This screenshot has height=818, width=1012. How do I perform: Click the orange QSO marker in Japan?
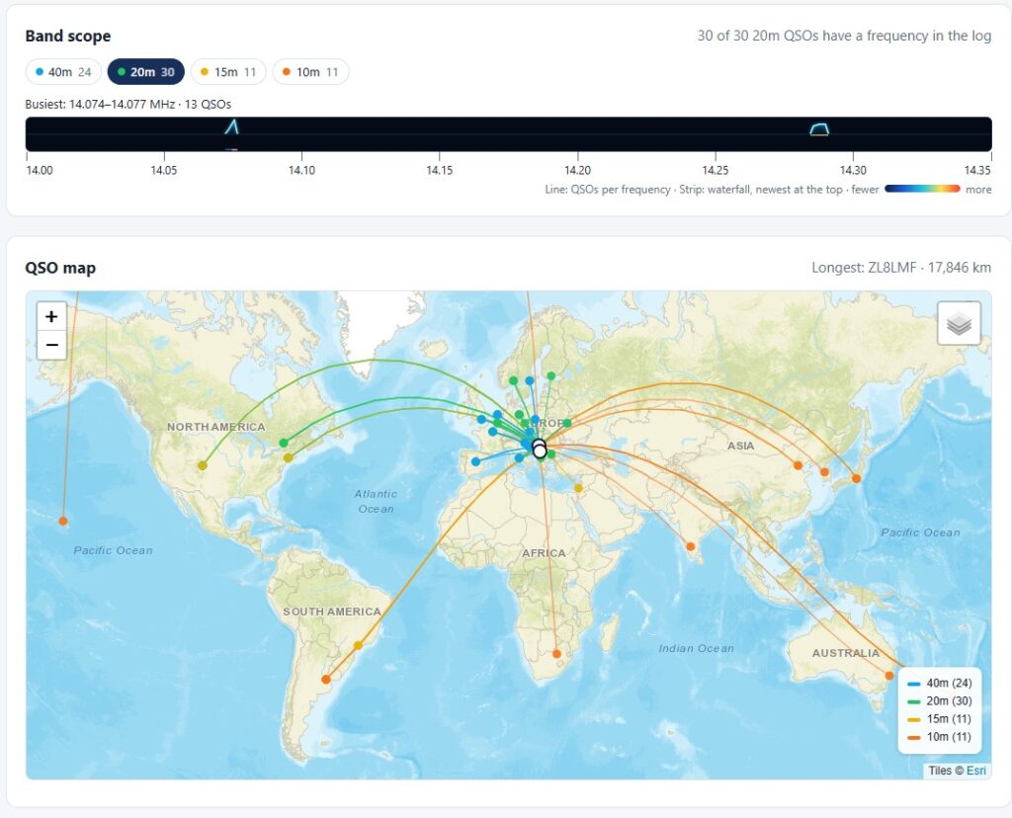pyautogui.click(x=856, y=479)
